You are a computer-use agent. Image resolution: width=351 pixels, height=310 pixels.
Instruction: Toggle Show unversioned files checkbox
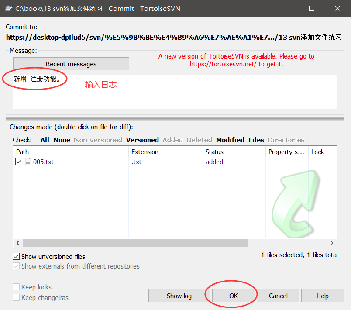click(16, 256)
